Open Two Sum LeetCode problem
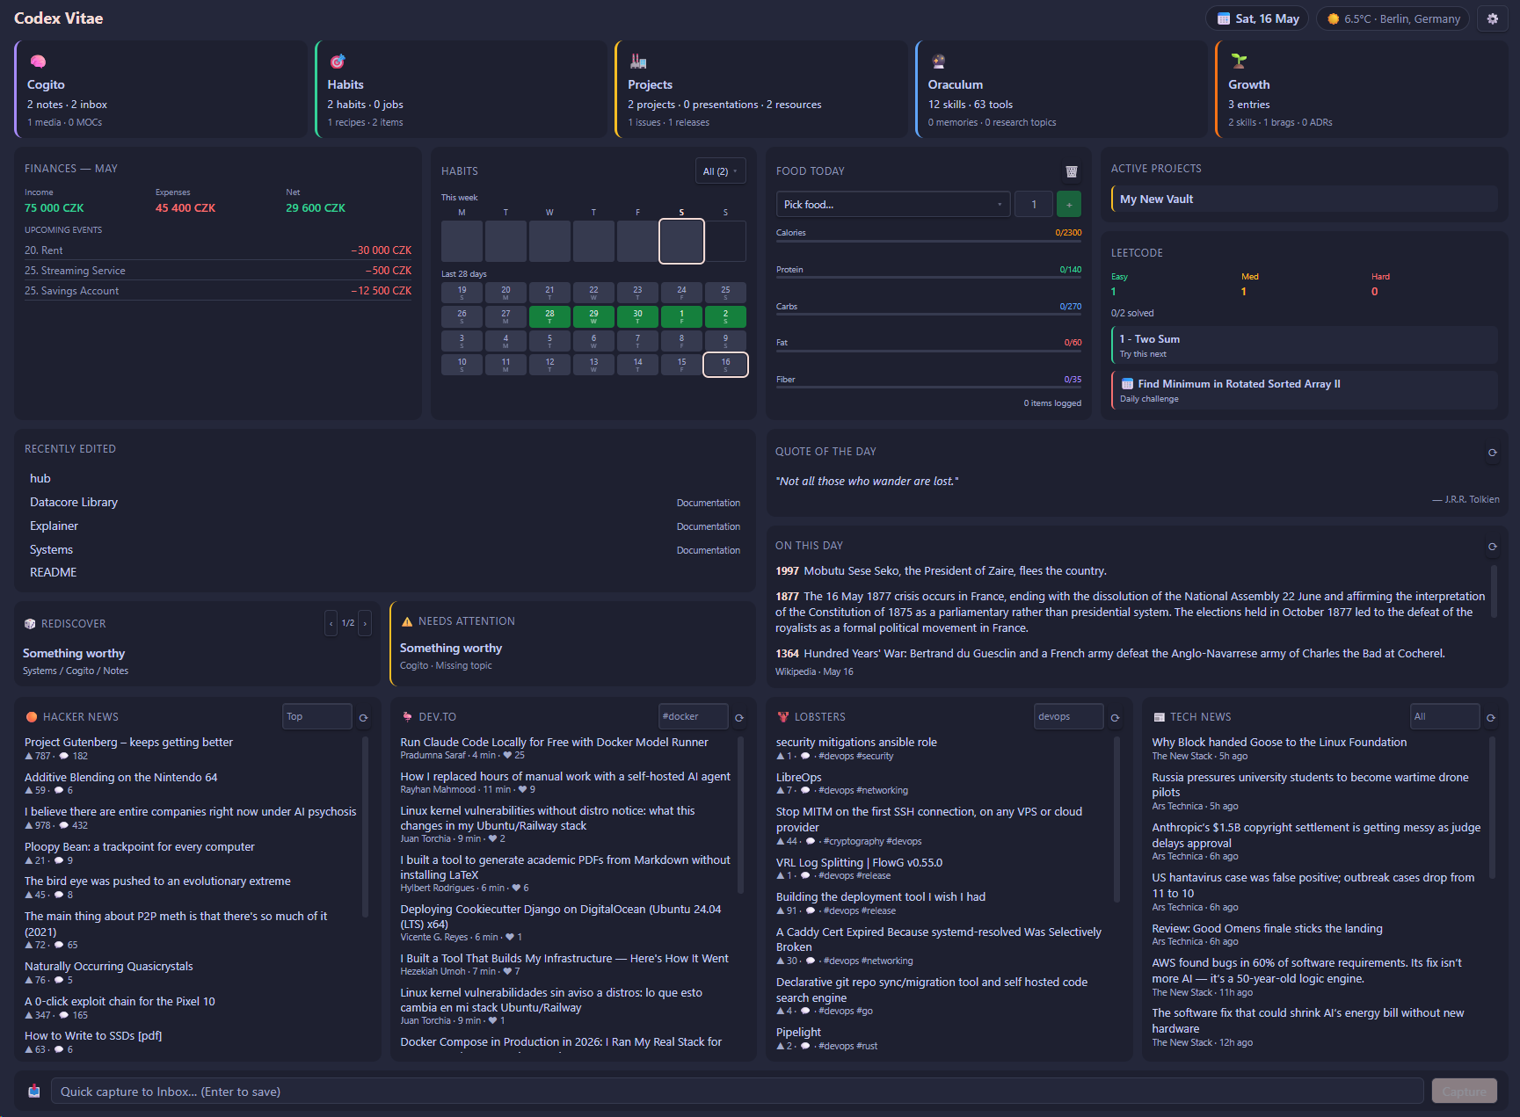Image resolution: width=1520 pixels, height=1117 pixels. (x=1305, y=345)
